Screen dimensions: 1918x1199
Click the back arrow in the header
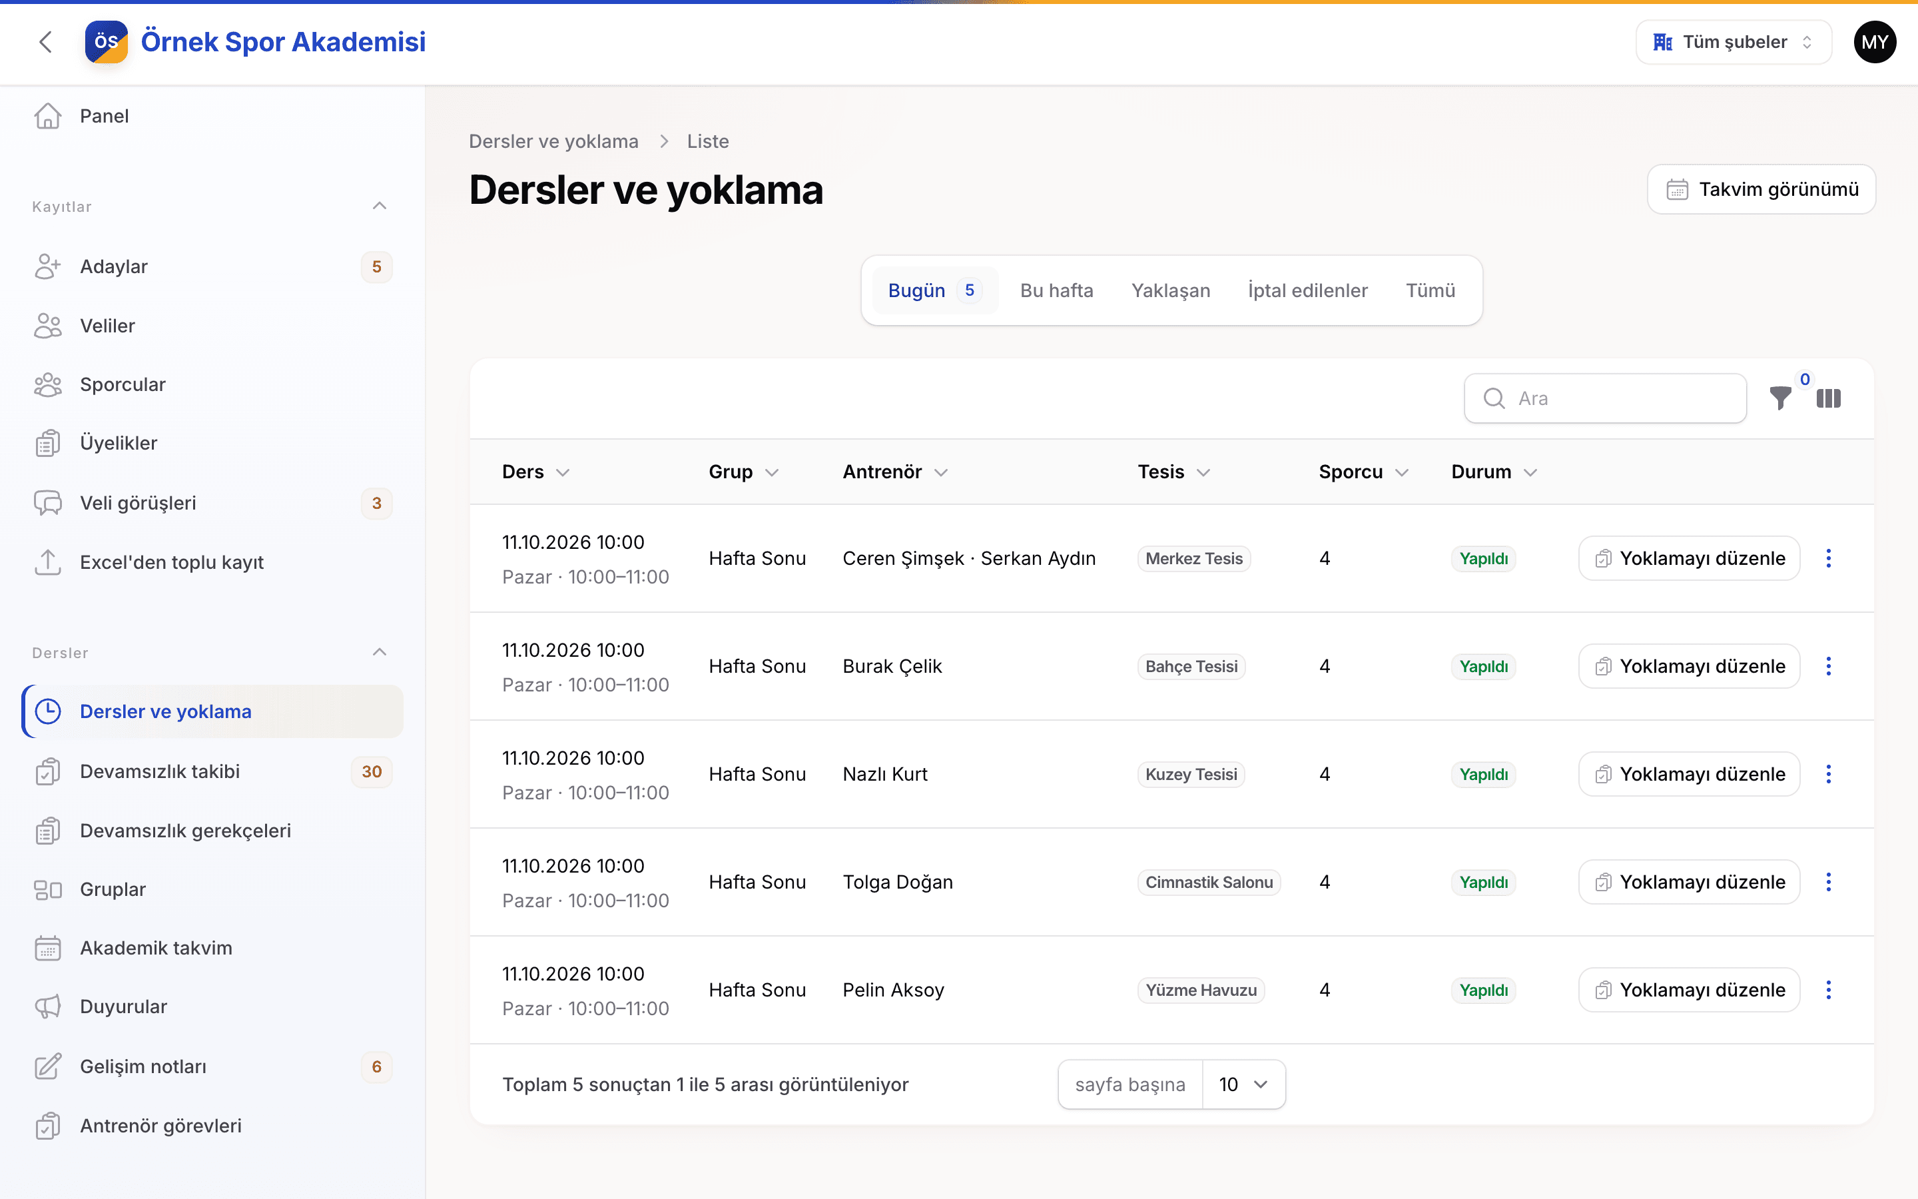coord(46,42)
